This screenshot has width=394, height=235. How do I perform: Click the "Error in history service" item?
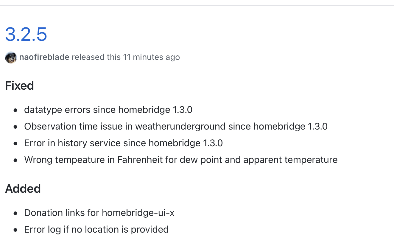pyautogui.click(x=123, y=143)
